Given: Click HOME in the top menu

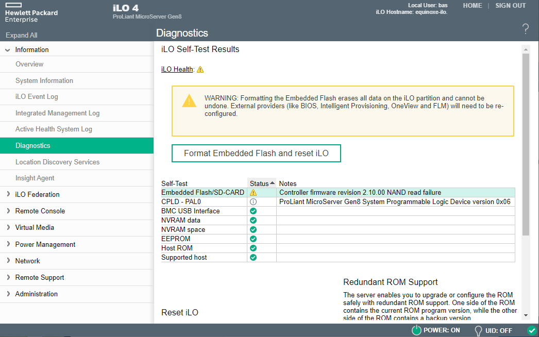Looking at the screenshot, I should [x=472, y=5].
